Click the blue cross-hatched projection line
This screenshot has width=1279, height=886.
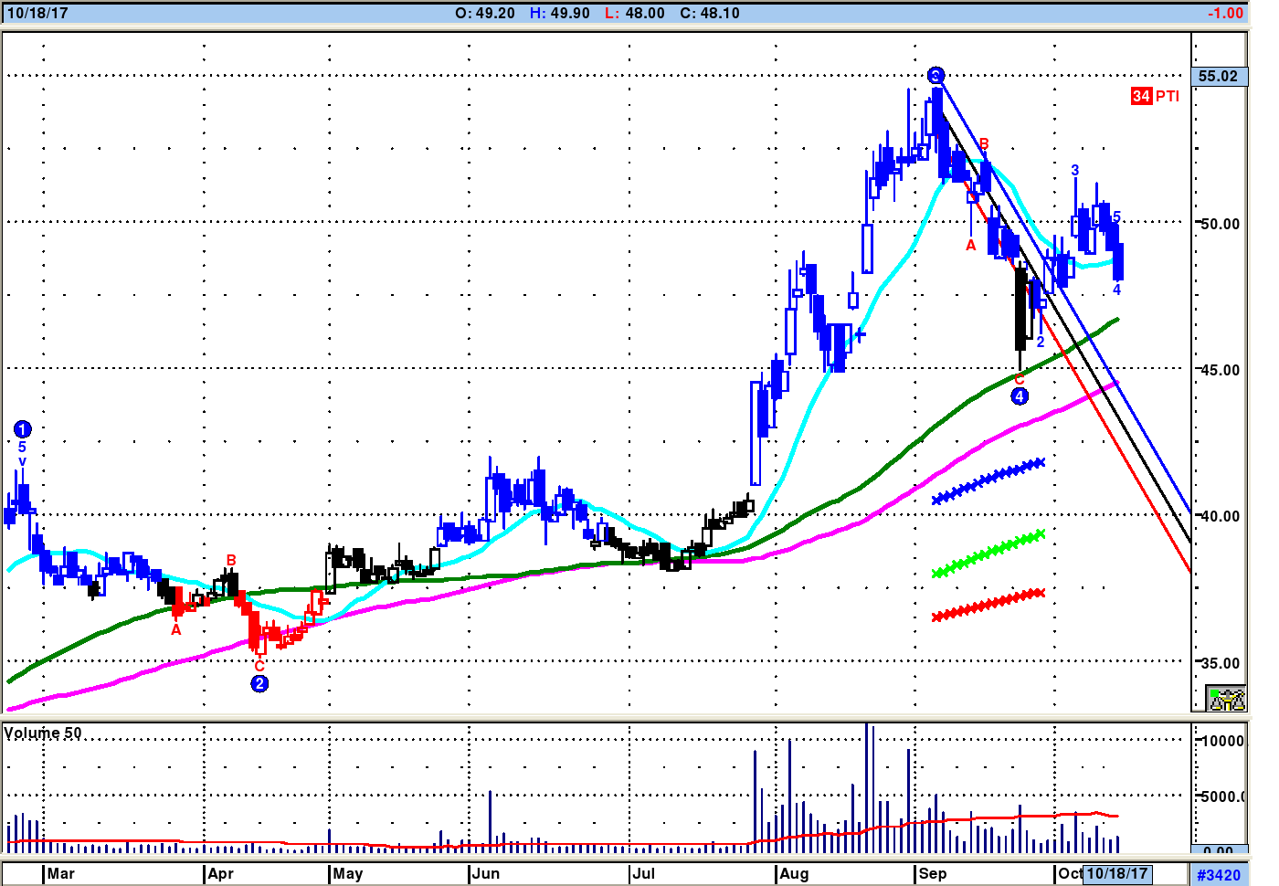click(x=988, y=481)
